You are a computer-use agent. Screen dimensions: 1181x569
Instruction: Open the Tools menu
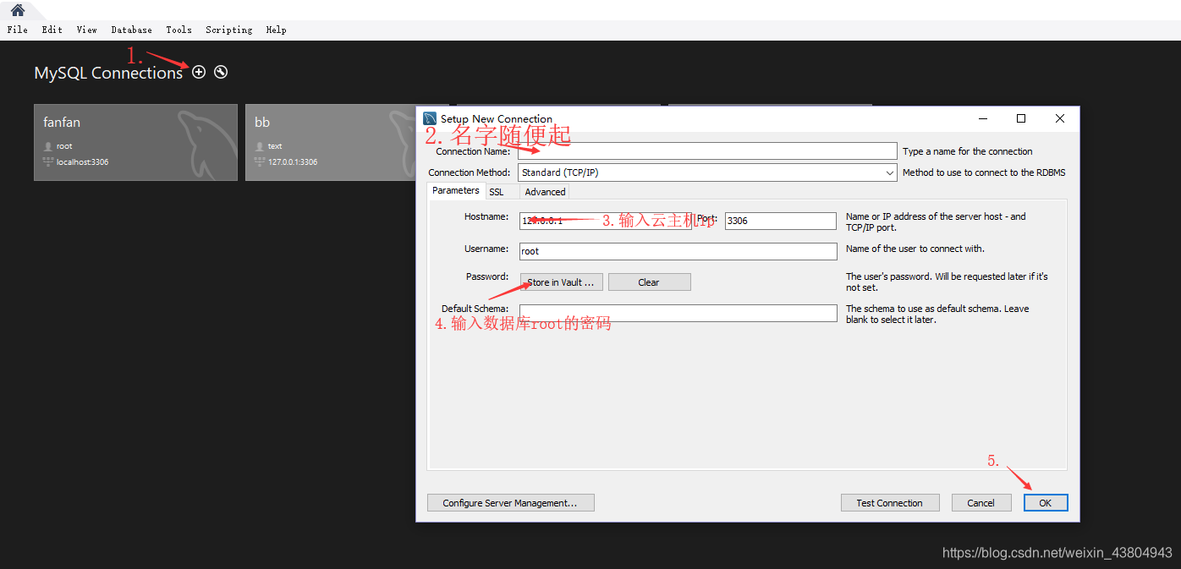click(x=179, y=30)
